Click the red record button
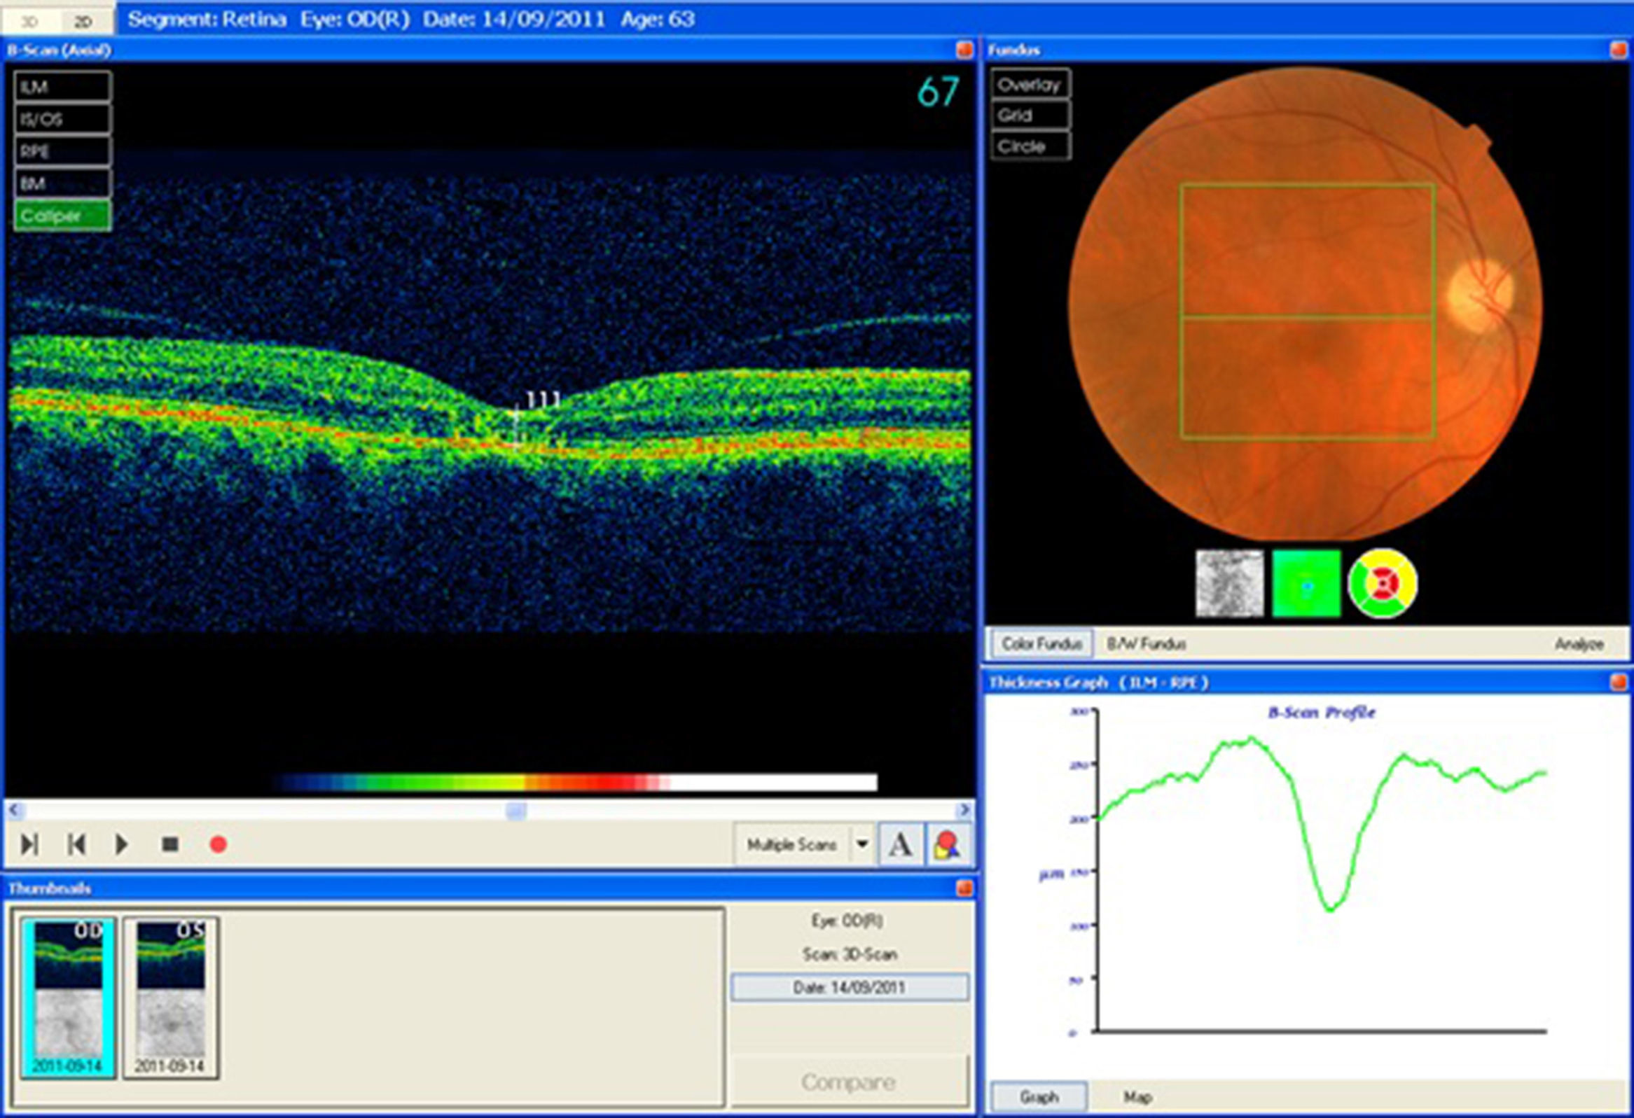The width and height of the screenshot is (1634, 1118). [x=218, y=844]
